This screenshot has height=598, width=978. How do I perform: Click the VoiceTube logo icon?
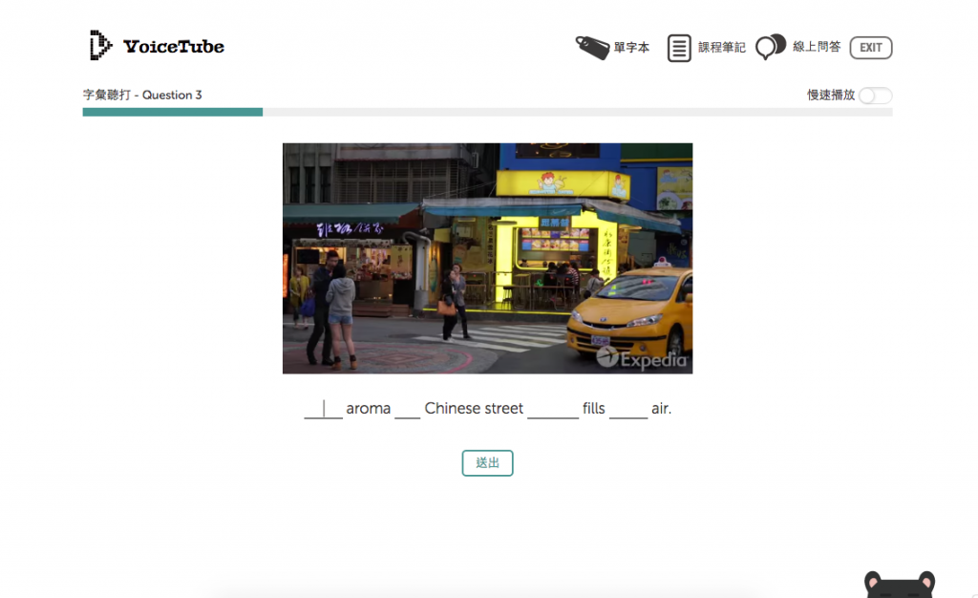pyautogui.click(x=98, y=45)
